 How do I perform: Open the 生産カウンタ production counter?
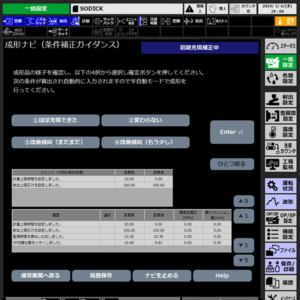click(x=280, y=148)
